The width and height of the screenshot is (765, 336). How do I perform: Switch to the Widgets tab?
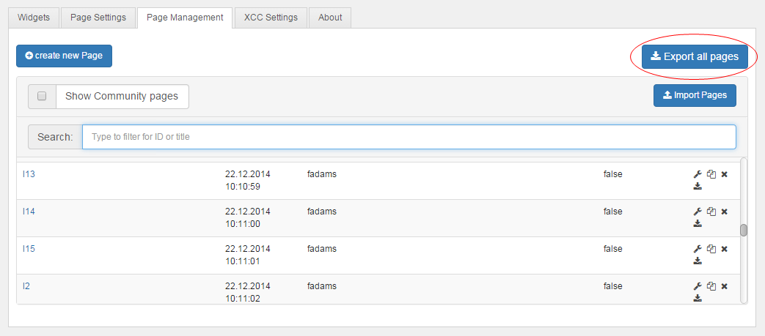[34, 18]
